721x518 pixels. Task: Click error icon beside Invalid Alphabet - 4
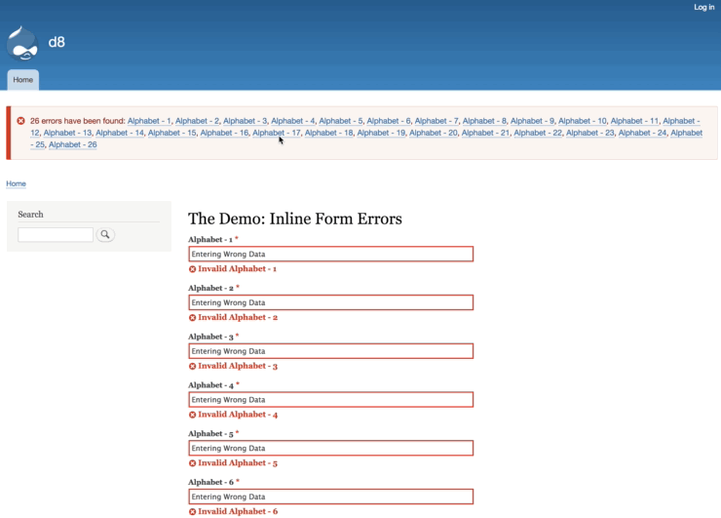pyautogui.click(x=192, y=415)
